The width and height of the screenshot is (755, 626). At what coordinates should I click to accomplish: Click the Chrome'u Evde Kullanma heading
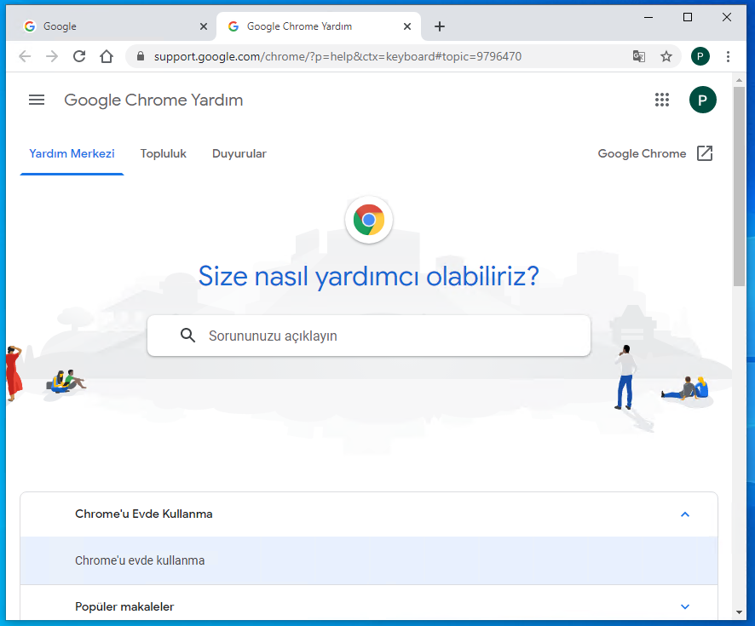[143, 514]
